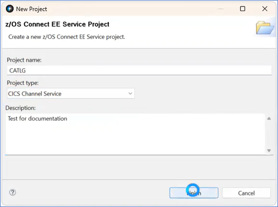Select the 'Description:' label text
The height and width of the screenshot is (207, 278).
(21, 108)
